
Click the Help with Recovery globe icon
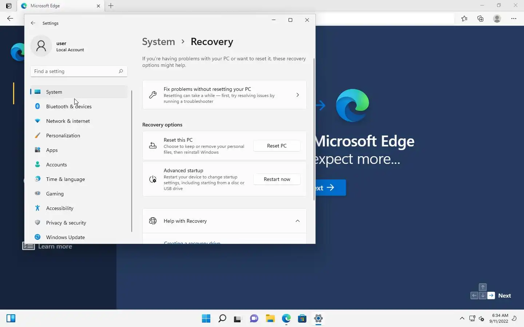pos(153,221)
